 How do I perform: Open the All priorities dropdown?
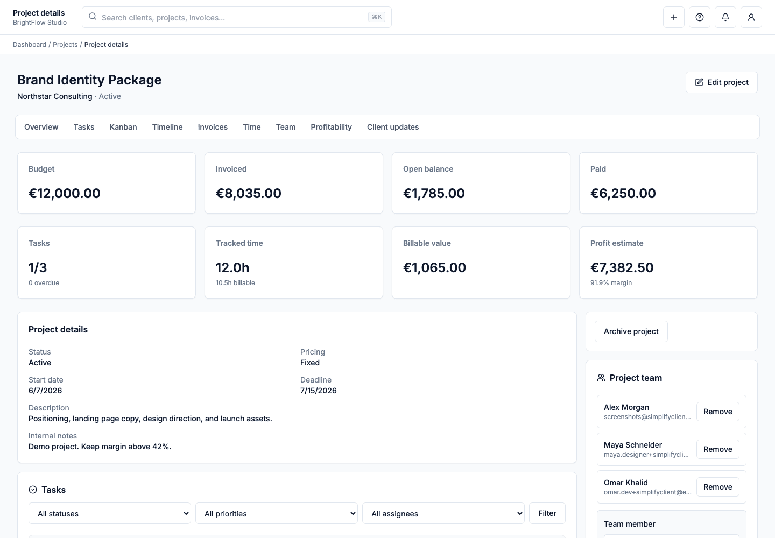click(x=277, y=513)
